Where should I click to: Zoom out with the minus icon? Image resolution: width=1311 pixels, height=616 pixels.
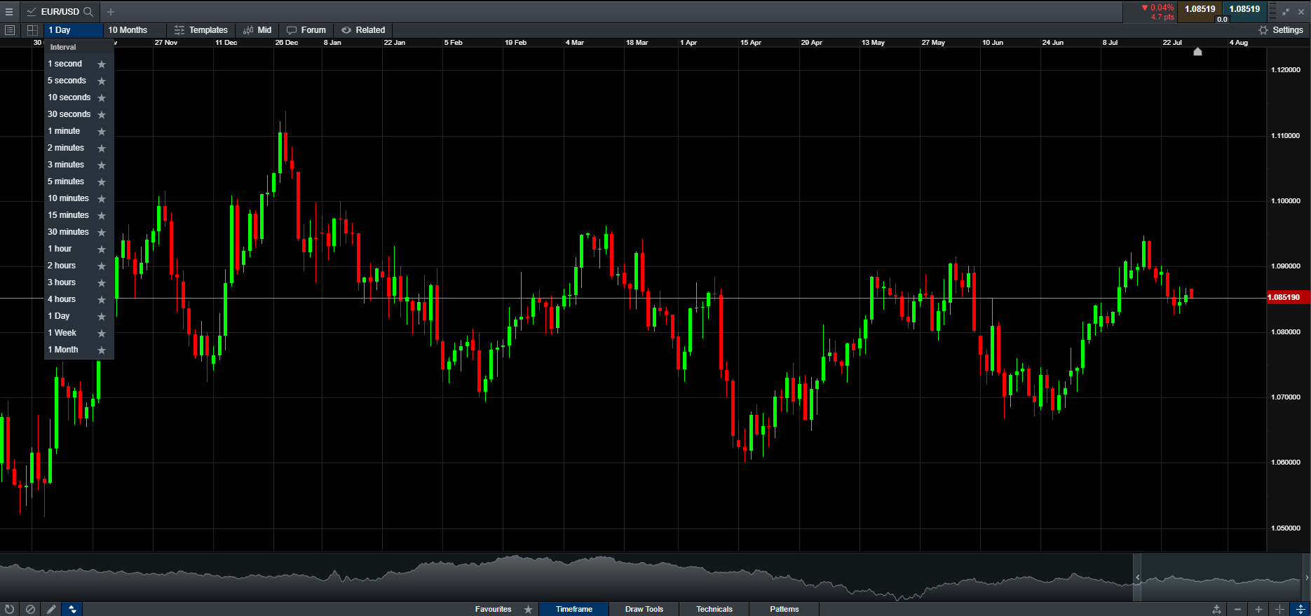click(x=1237, y=609)
